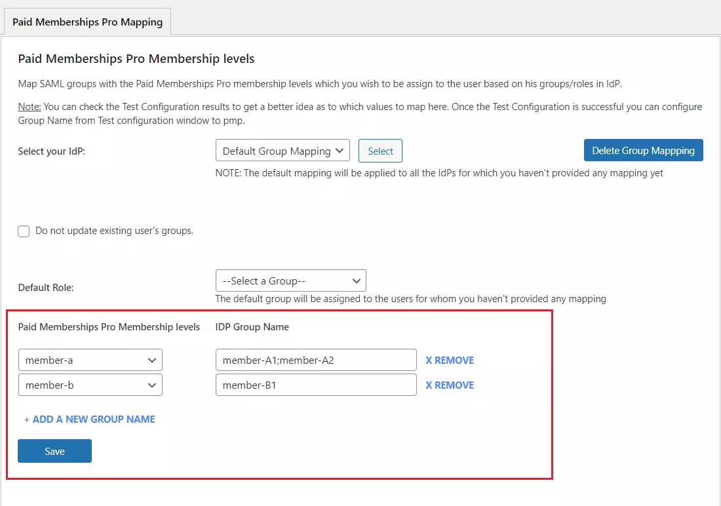This screenshot has height=506, width=721.
Task: Click the NOTE about default mapping text
Action: [x=439, y=173]
